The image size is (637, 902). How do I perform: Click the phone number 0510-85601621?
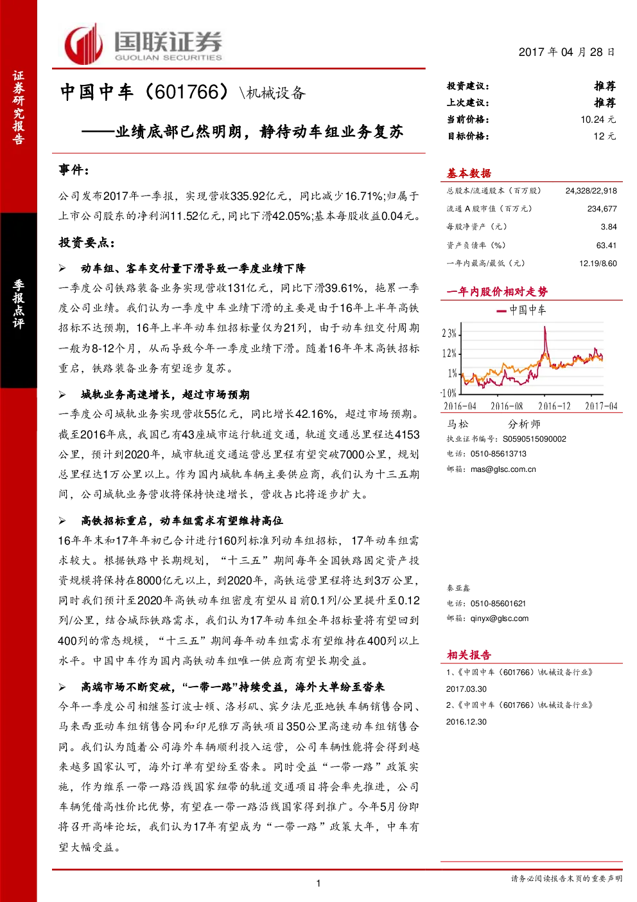click(498, 604)
